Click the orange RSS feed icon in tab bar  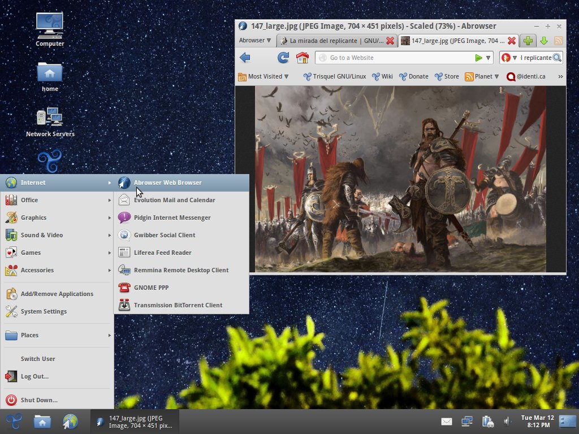(559, 41)
